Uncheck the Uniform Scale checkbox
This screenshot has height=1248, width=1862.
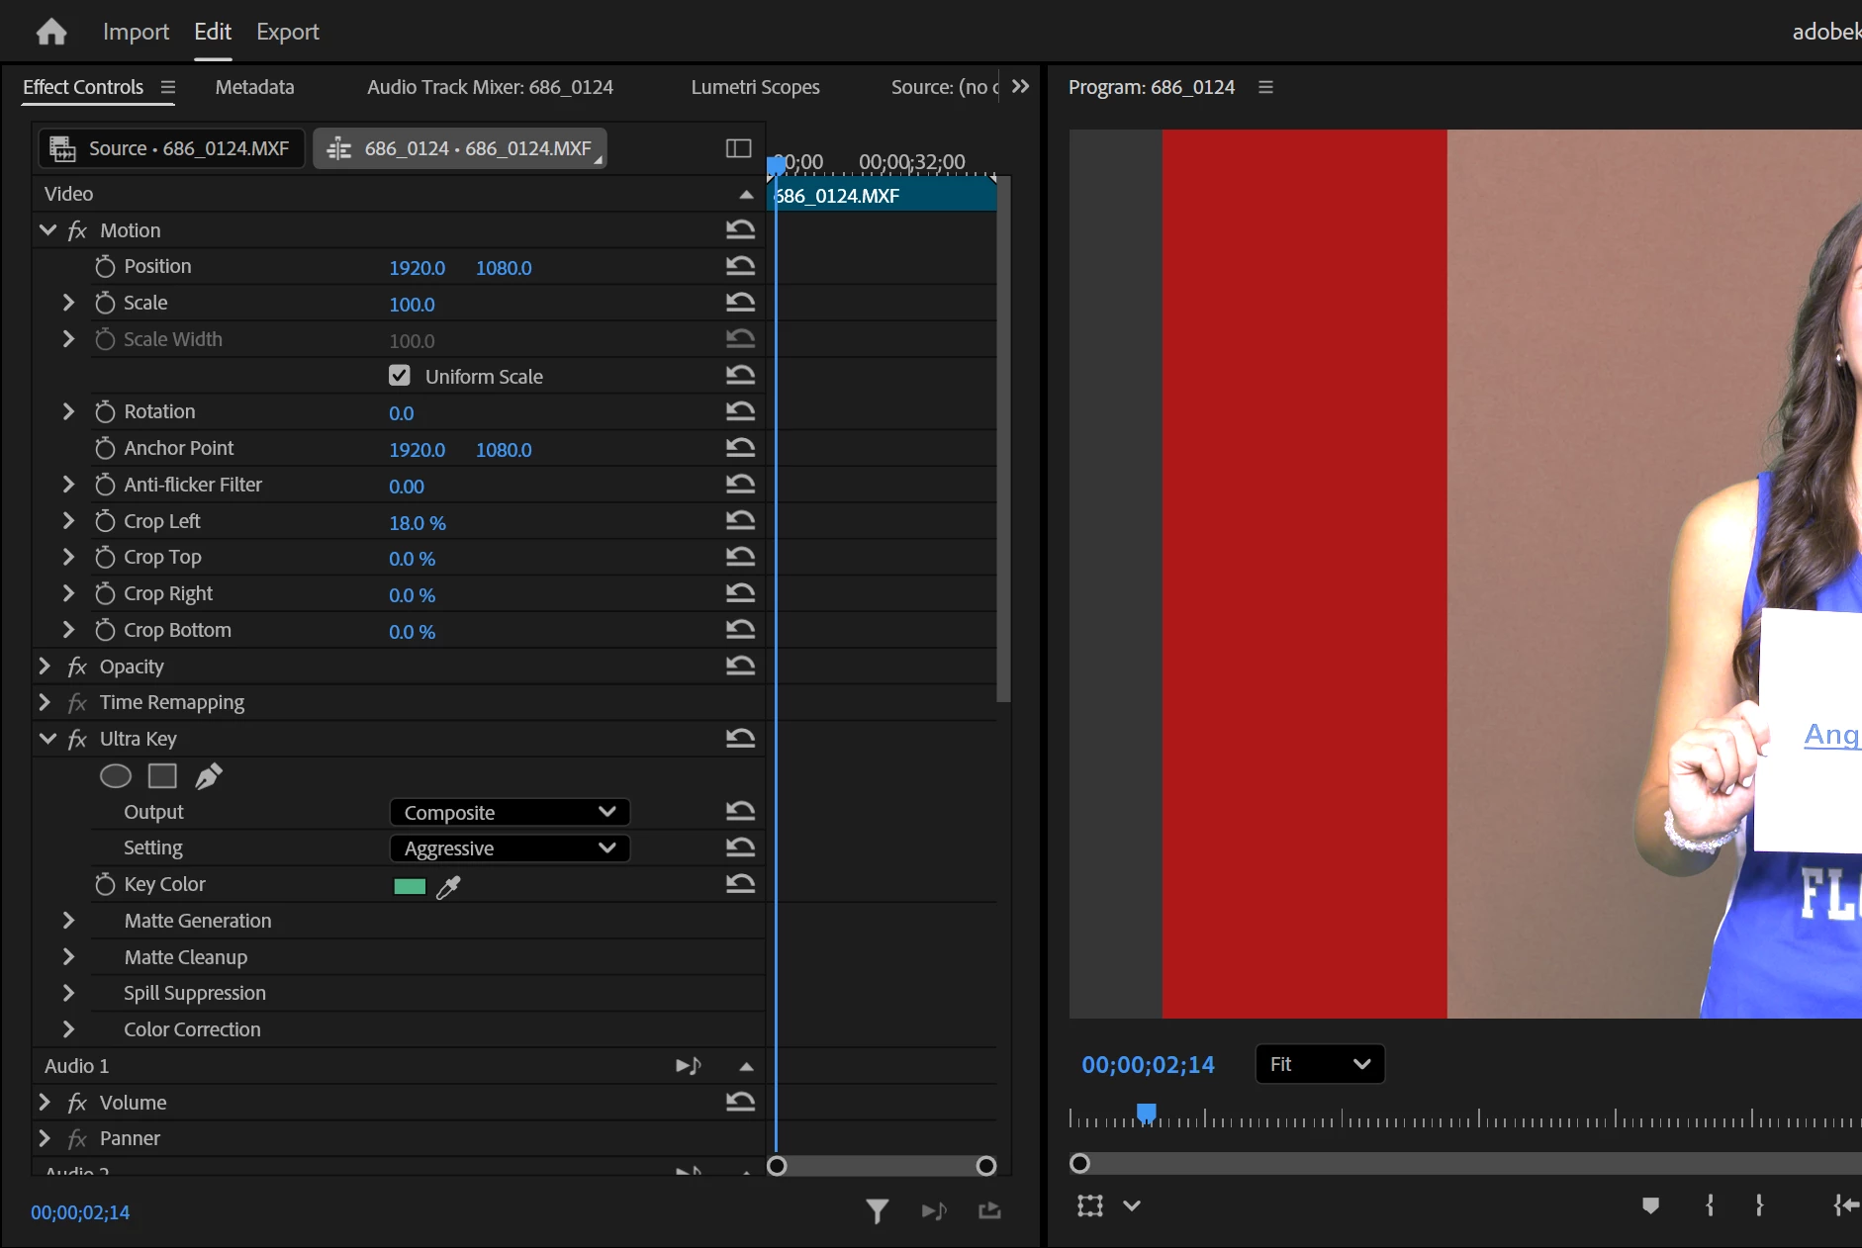(x=400, y=376)
